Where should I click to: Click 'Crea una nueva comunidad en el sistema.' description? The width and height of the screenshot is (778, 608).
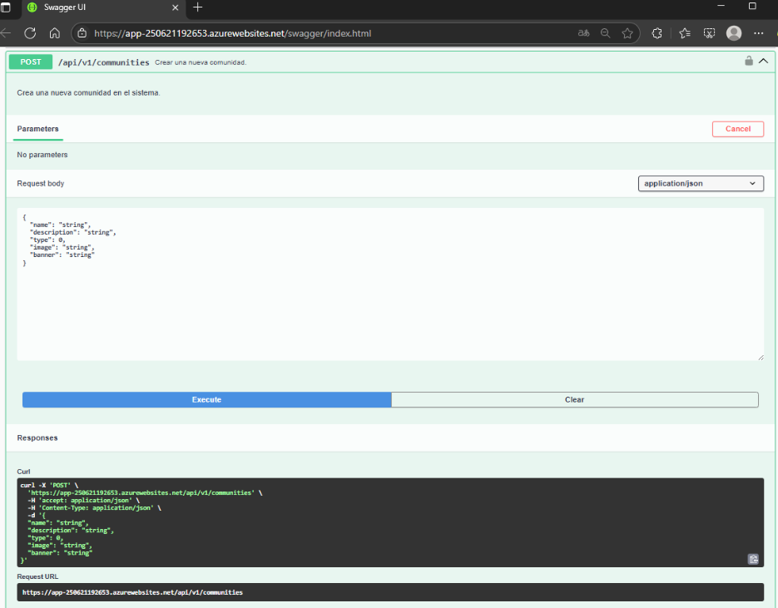[x=88, y=92]
